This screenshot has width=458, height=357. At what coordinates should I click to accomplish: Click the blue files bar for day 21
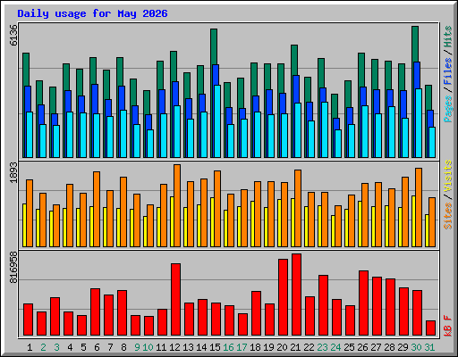click(296, 89)
